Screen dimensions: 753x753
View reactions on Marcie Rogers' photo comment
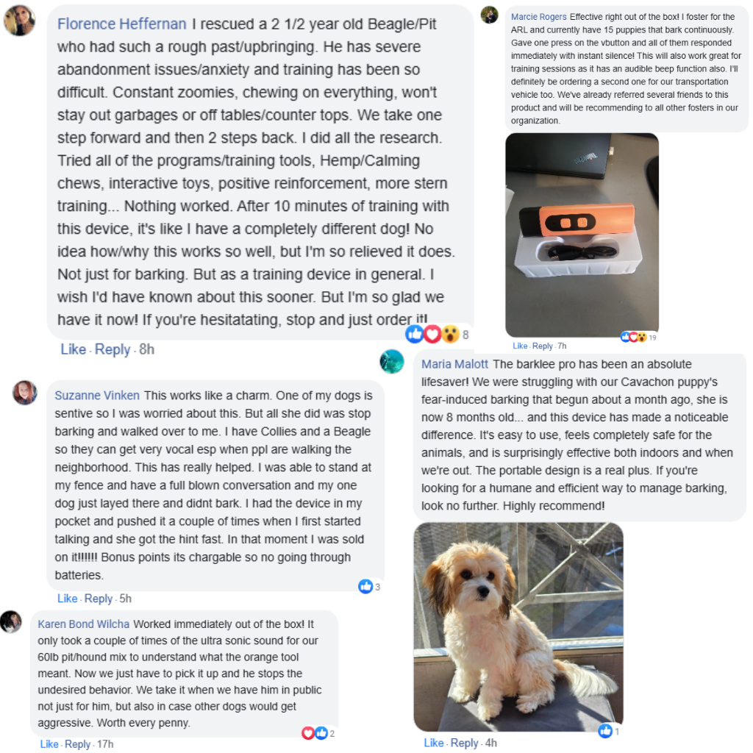pos(638,337)
